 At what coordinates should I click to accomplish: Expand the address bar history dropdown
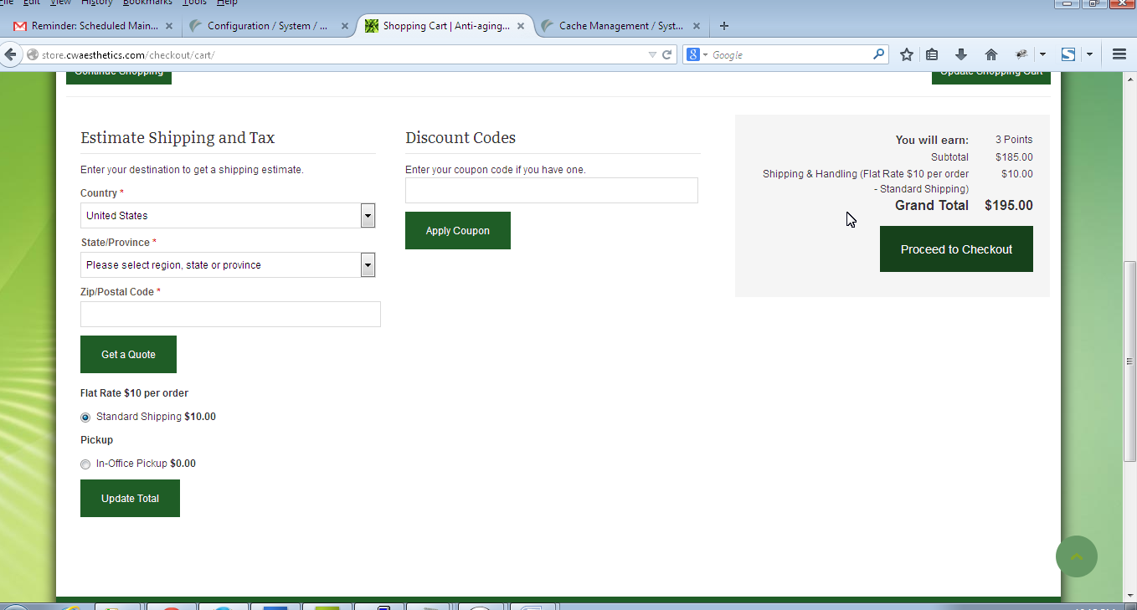[x=652, y=55]
